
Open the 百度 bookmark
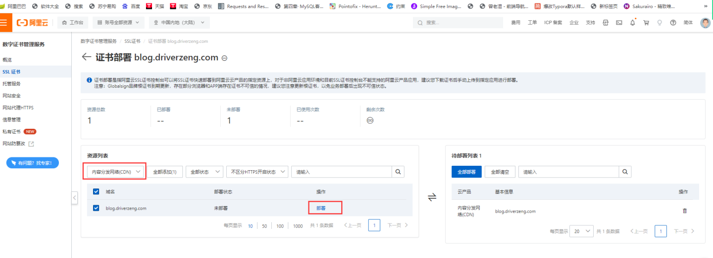[x=131, y=6]
